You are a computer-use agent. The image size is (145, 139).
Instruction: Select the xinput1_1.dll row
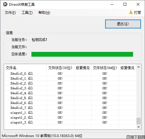[x=70, y=113]
